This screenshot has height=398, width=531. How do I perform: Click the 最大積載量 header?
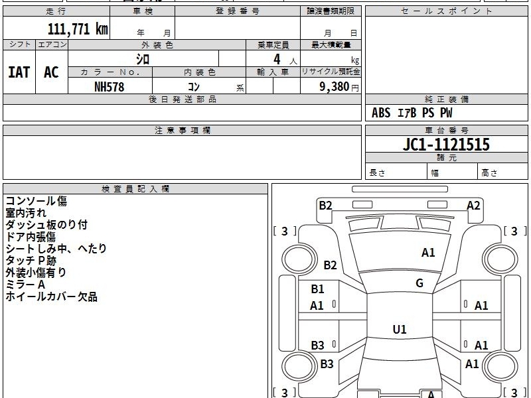[x=331, y=44]
